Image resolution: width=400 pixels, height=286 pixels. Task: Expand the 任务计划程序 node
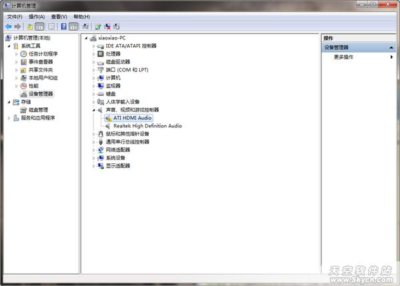[17, 54]
